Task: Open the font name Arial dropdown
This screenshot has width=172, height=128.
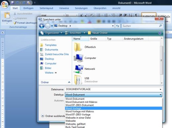Action: point(64,15)
